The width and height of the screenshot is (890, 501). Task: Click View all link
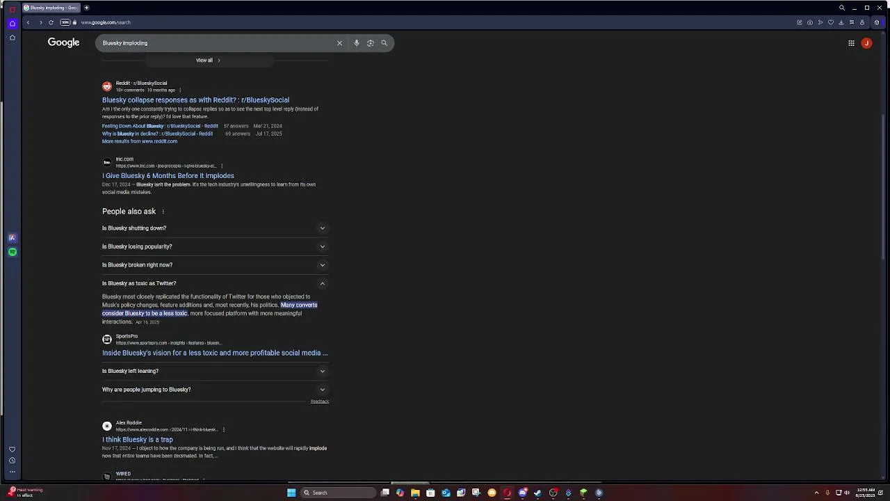208,61
